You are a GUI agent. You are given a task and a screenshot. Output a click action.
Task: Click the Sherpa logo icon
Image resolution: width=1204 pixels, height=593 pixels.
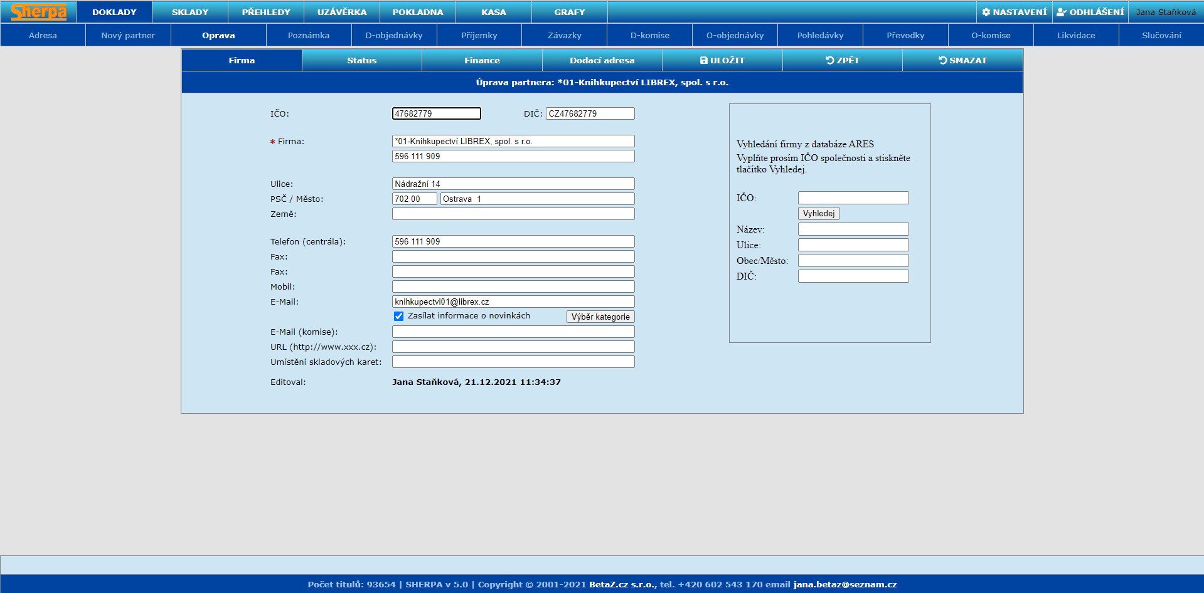(38, 12)
